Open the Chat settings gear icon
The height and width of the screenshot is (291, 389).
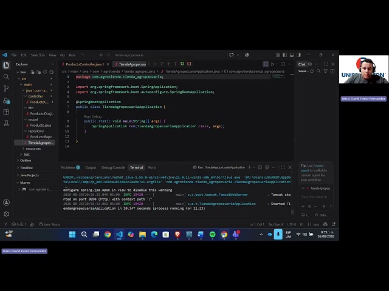pyautogui.click(x=310, y=64)
